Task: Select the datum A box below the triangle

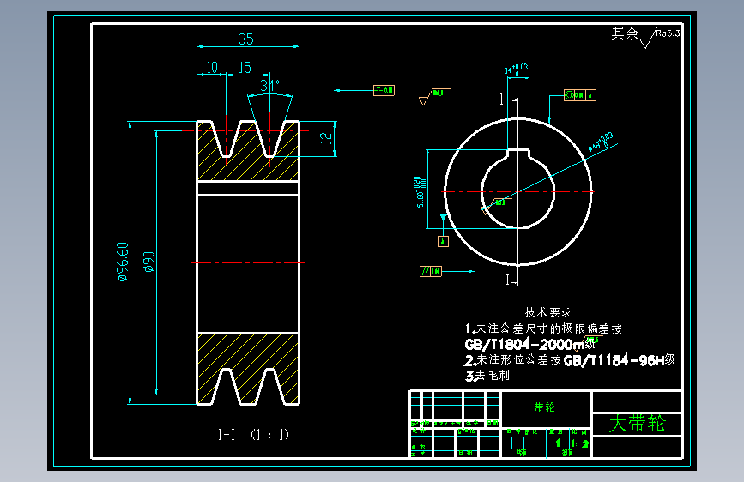Action: coord(443,242)
